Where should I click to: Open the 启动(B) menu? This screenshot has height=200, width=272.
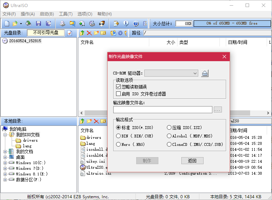47,14
